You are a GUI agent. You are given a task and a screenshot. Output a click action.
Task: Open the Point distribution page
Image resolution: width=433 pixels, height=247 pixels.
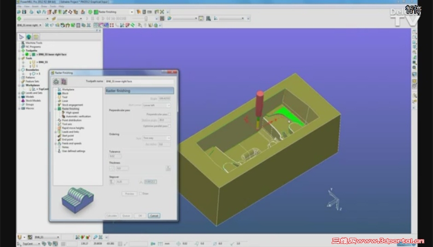[x=71, y=120]
